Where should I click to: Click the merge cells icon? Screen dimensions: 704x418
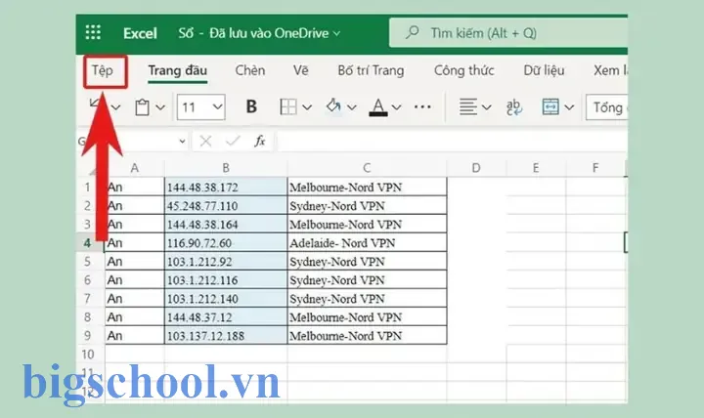tap(550, 107)
